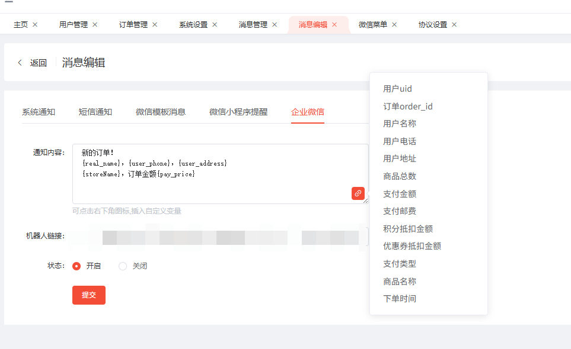Select the 关闭 status radio button
571x349 pixels.
[x=123, y=266]
